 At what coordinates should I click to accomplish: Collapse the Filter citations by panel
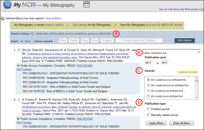point(199,52)
